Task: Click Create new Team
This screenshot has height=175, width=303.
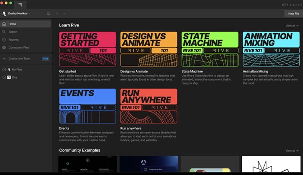Action: pyautogui.click(x=19, y=59)
